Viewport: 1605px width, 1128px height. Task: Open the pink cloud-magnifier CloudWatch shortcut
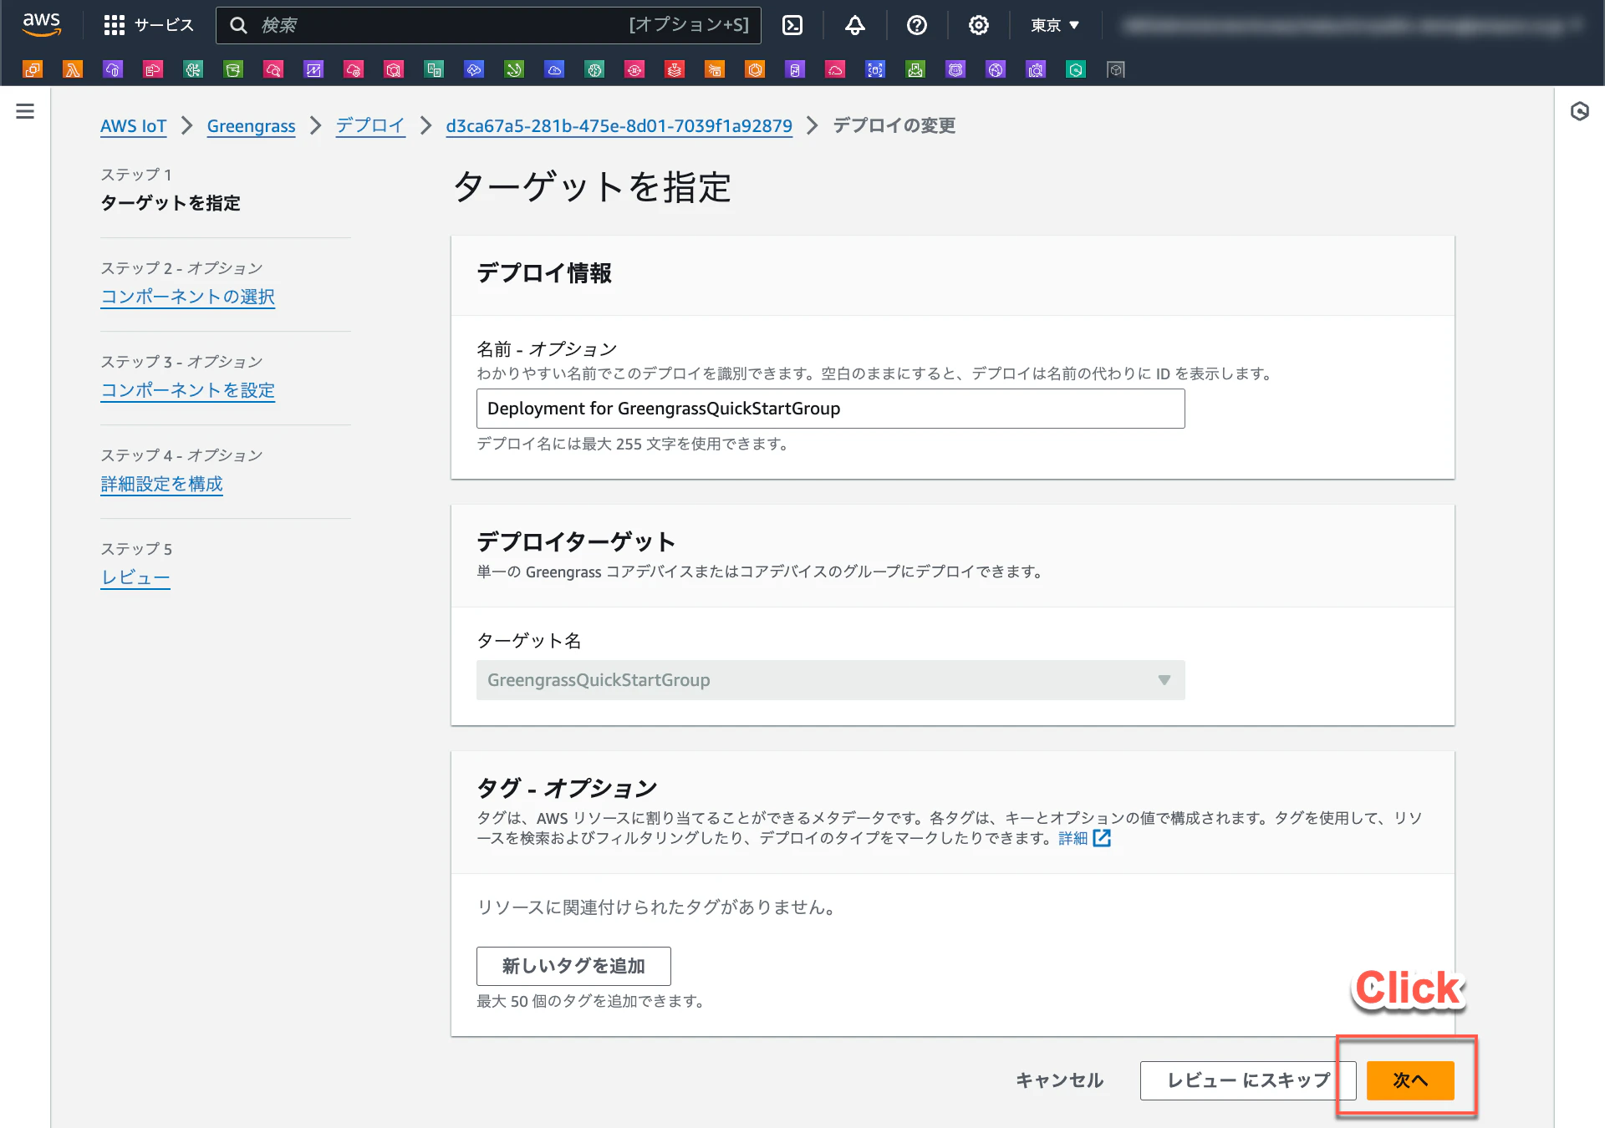point(273,69)
